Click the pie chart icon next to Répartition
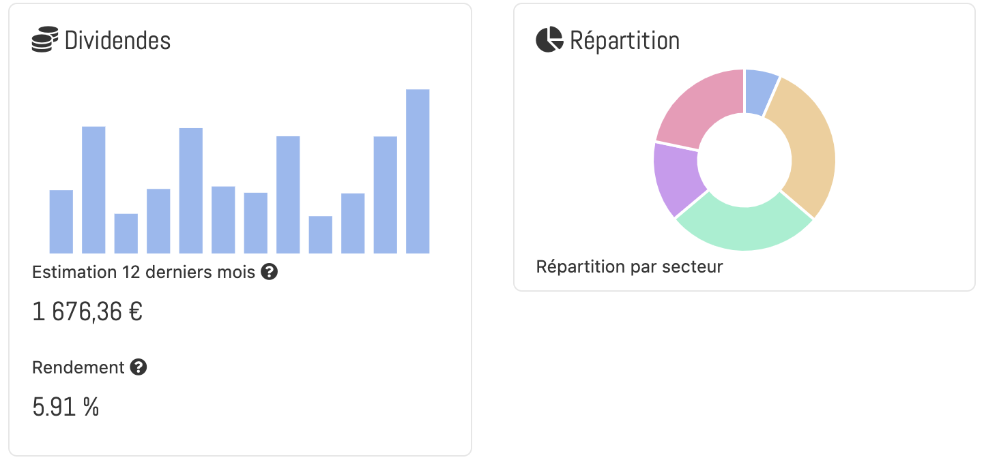Image resolution: width=984 pixels, height=462 pixels. click(549, 40)
